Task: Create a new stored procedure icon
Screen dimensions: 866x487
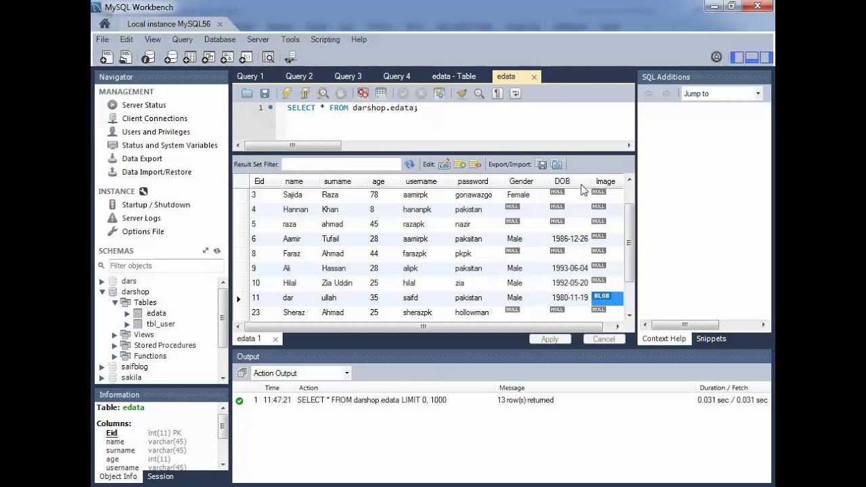Action: [x=227, y=57]
